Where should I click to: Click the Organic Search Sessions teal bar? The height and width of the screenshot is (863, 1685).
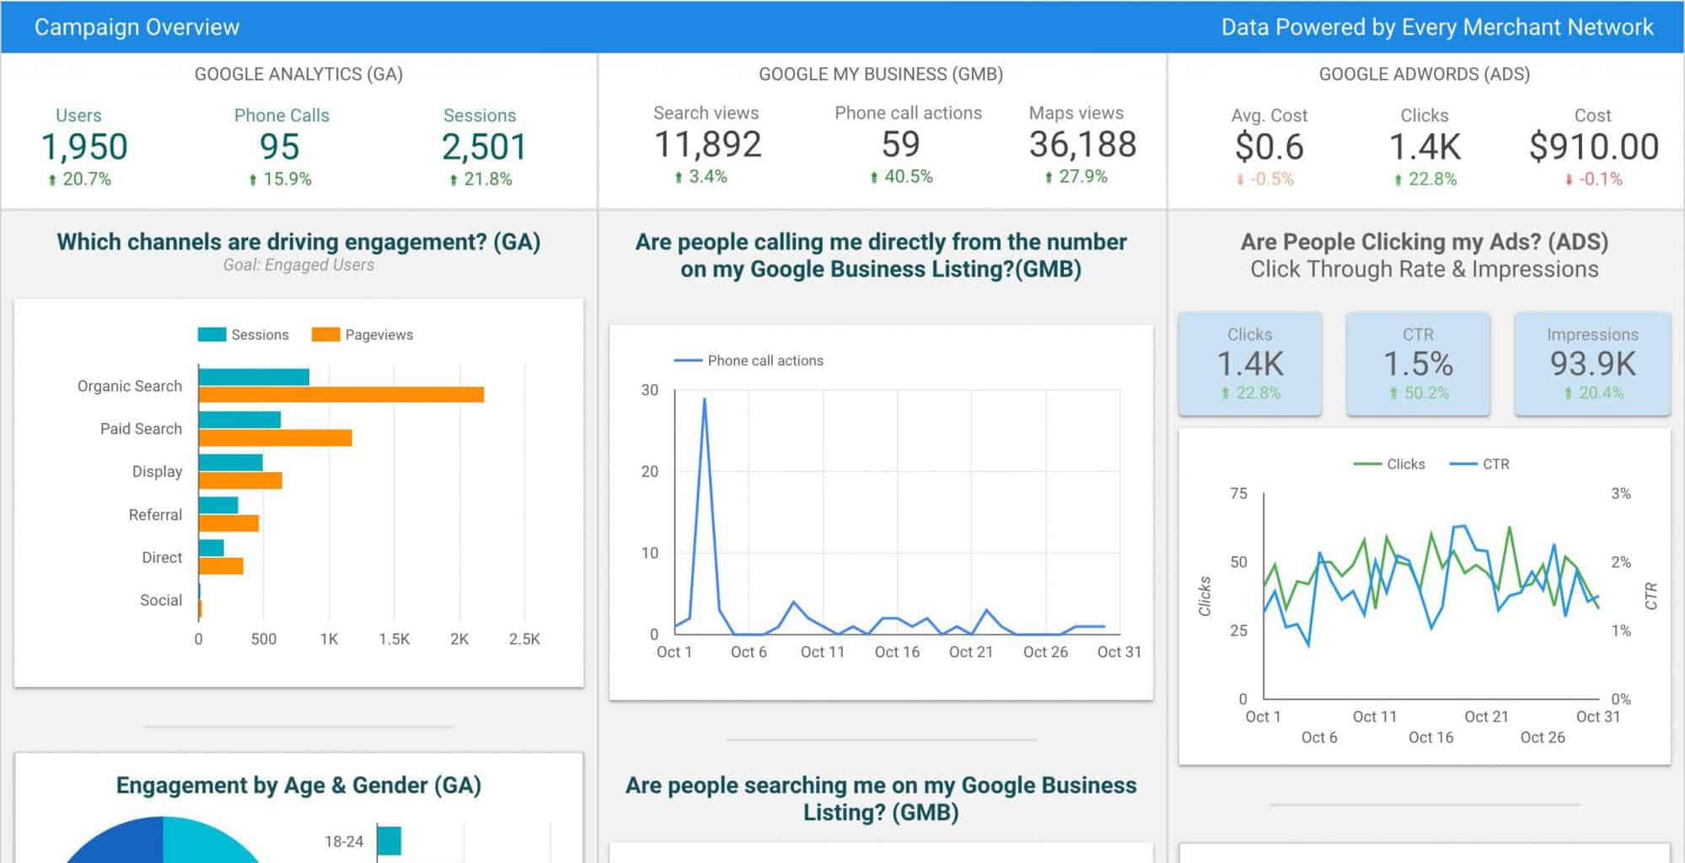(254, 377)
